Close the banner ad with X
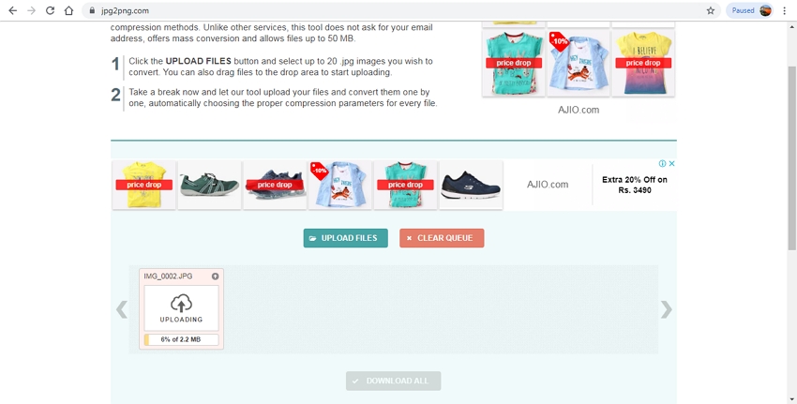797x404 pixels. 671,163
